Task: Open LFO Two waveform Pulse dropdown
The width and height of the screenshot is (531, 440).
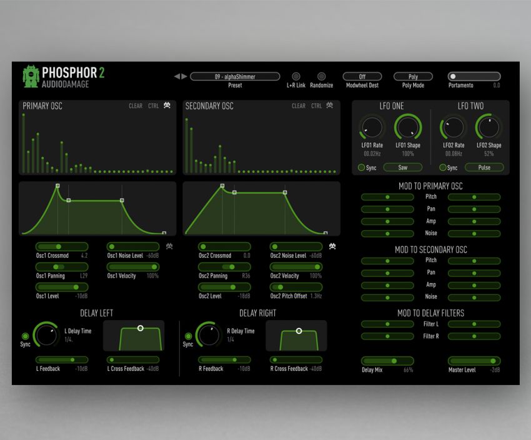Action: [484, 167]
